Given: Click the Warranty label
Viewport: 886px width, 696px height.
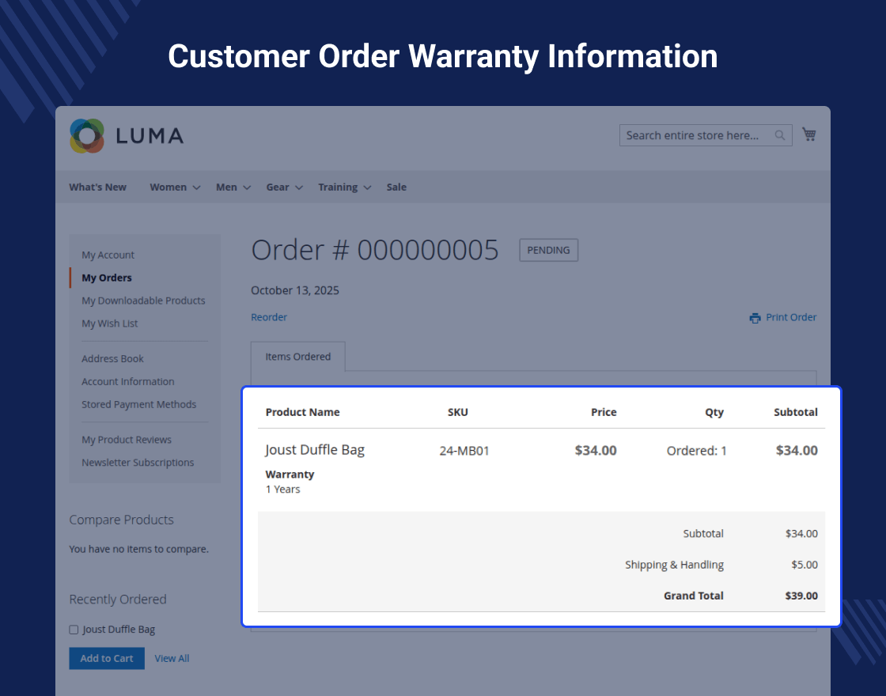Looking at the screenshot, I should [290, 475].
